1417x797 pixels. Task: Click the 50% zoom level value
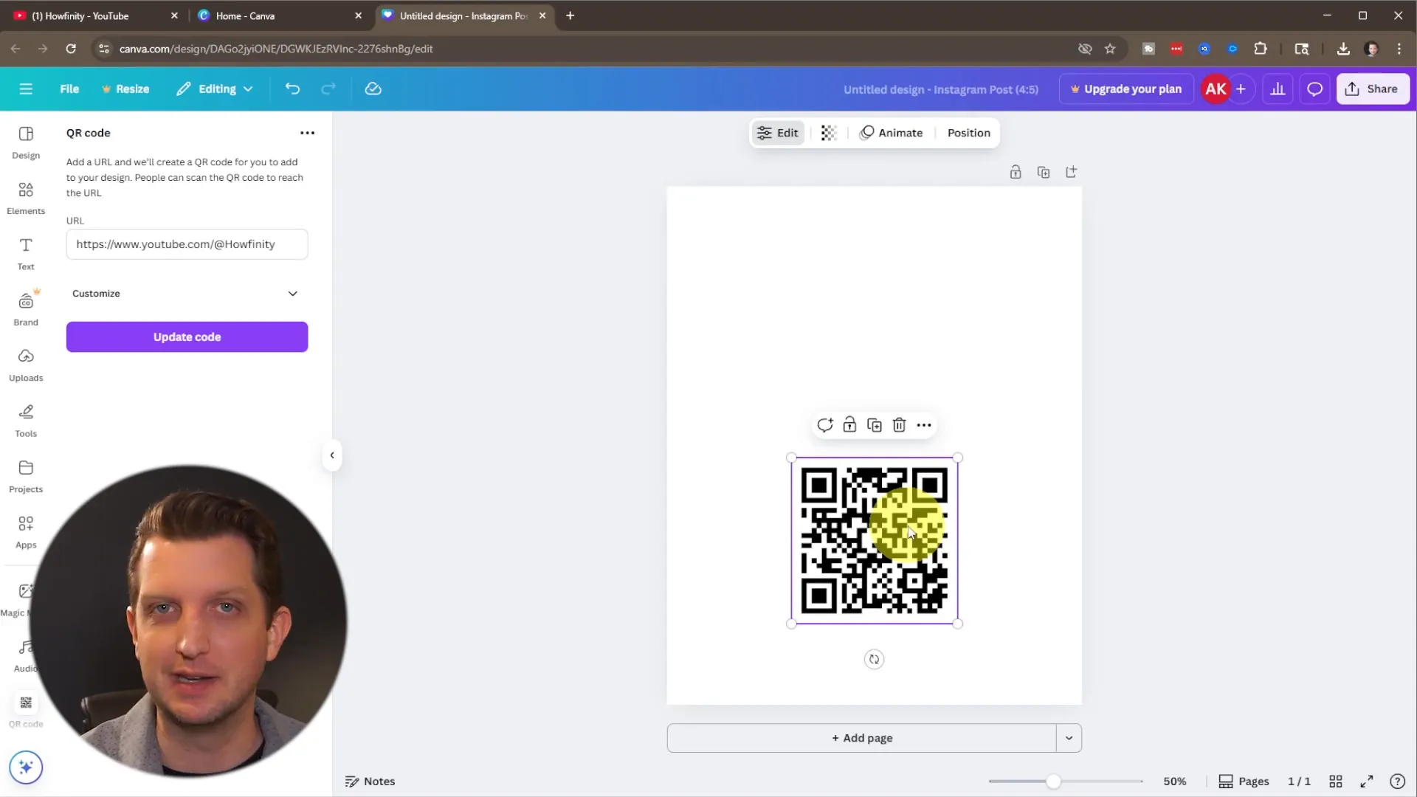coord(1175,782)
